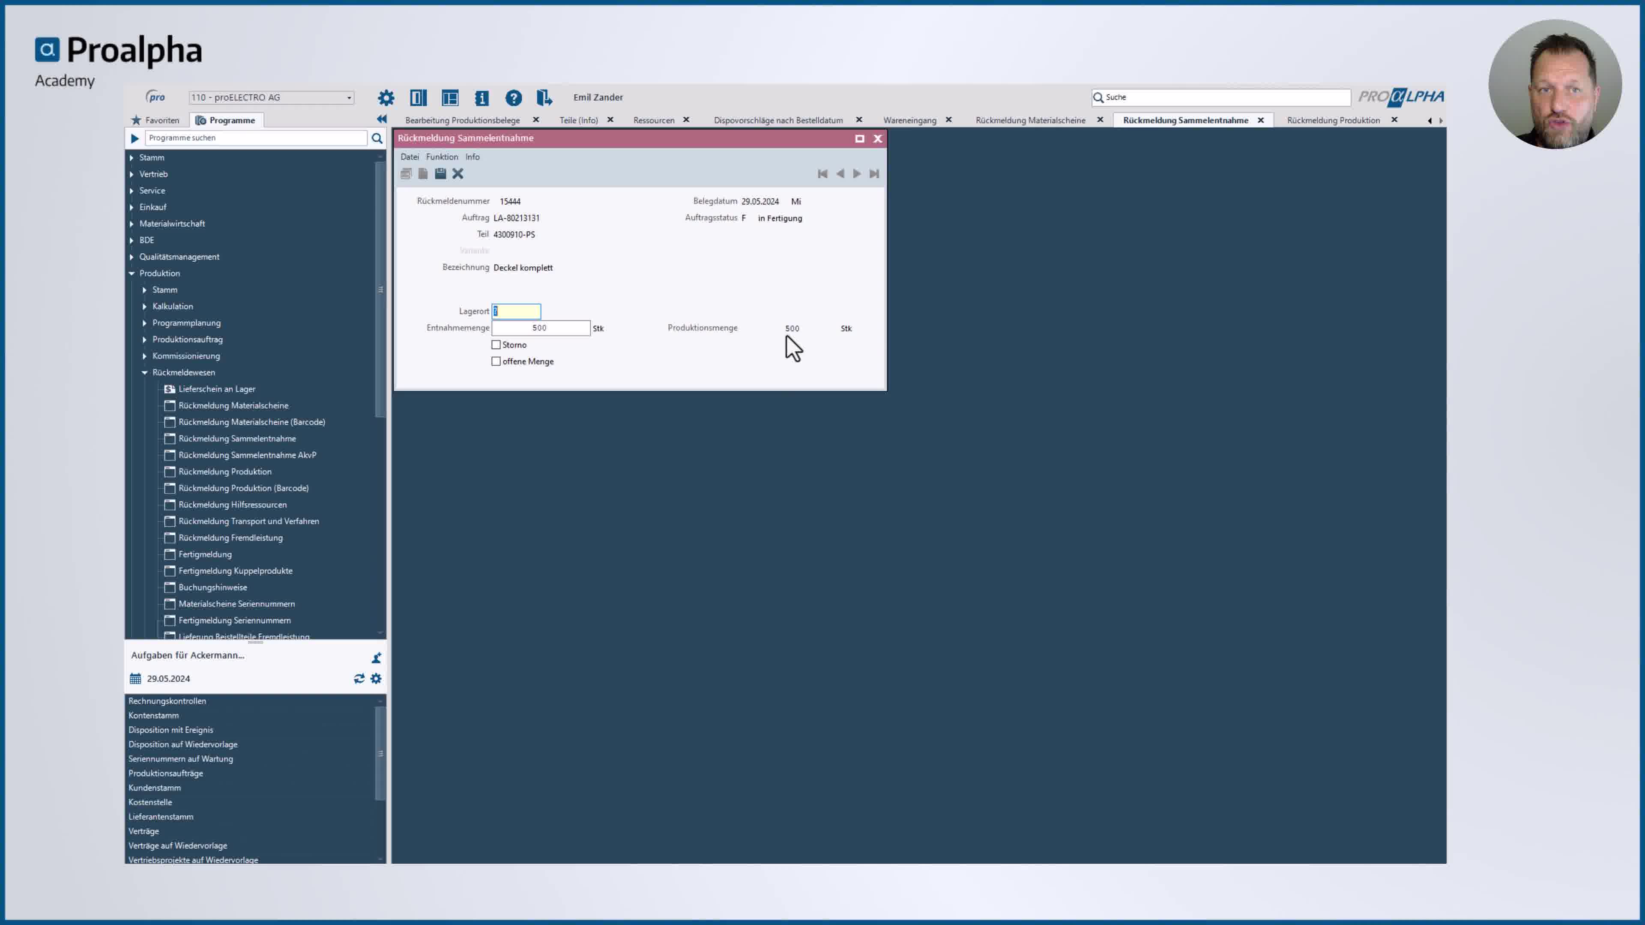Click the table layout icon in toolbar
1645x925 pixels.
450,98
